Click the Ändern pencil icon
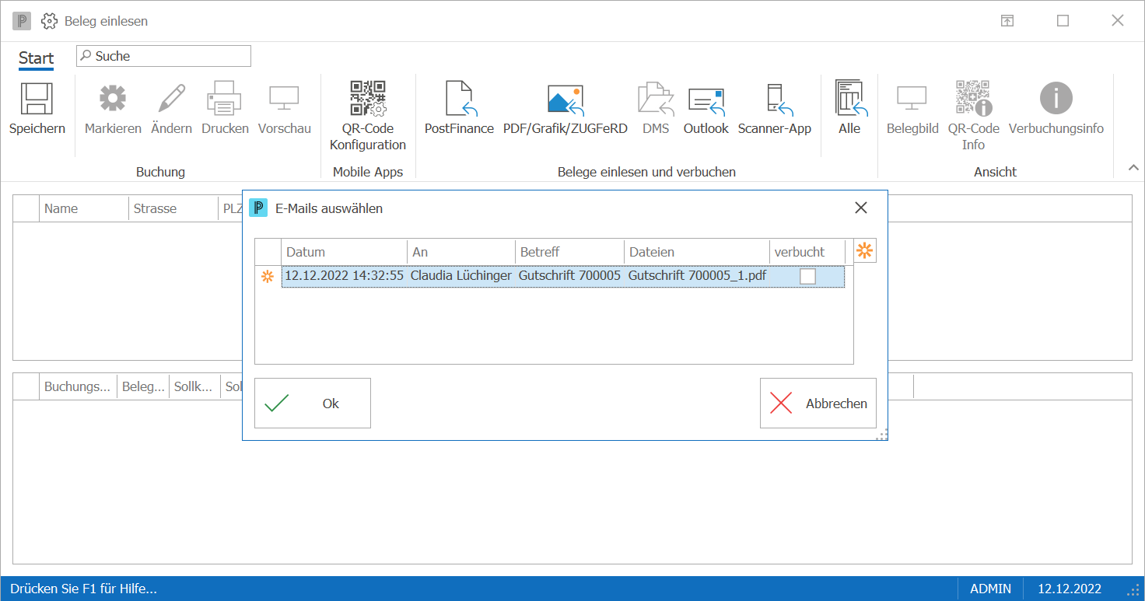The width and height of the screenshot is (1145, 601). [x=172, y=99]
